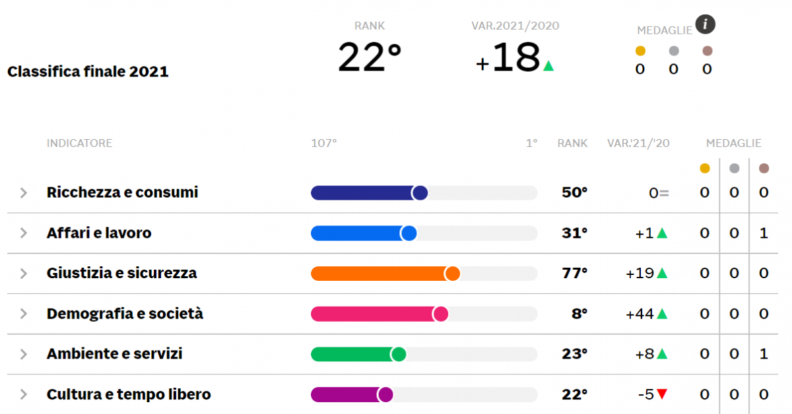The height and width of the screenshot is (414, 792).
Task: Click the silver medal dot in header
Action: (673, 51)
